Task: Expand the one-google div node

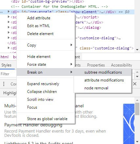Action: [9, 11]
